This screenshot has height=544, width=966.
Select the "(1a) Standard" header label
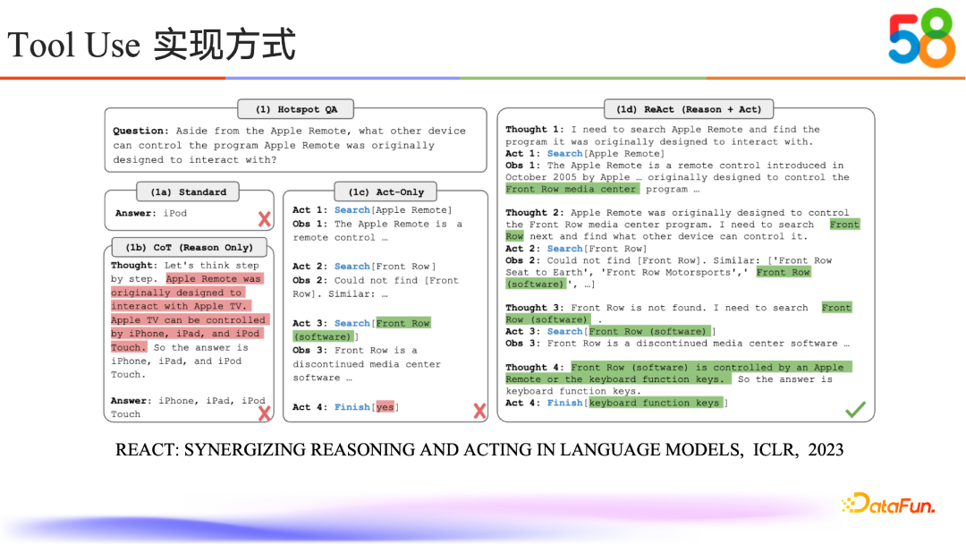pos(188,191)
